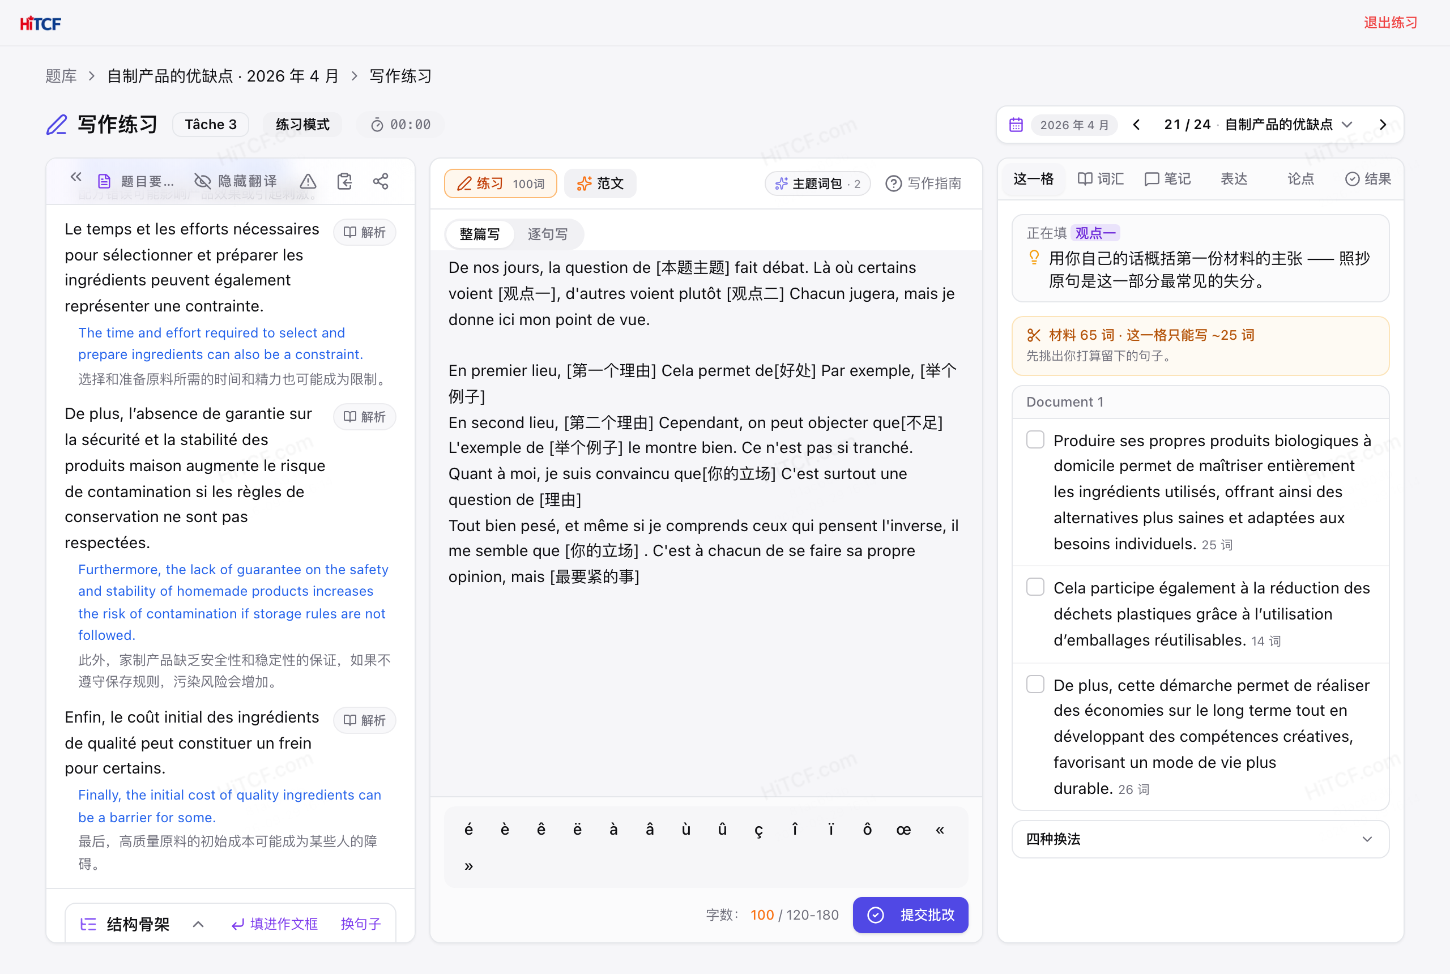Screen dimensions: 1450x974
Task: Insert the » closing guillemet
Action: pyautogui.click(x=468, y=866)
